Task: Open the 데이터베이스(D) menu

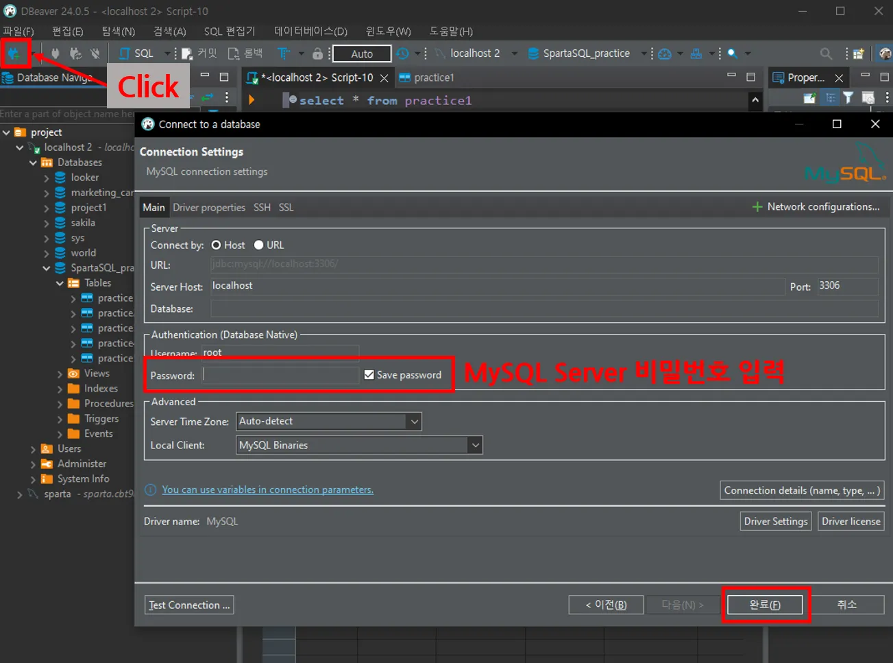Action: (x=311, y=32)
